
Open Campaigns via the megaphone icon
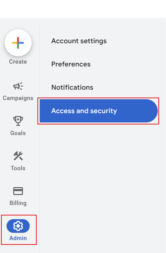click(18, 87)
